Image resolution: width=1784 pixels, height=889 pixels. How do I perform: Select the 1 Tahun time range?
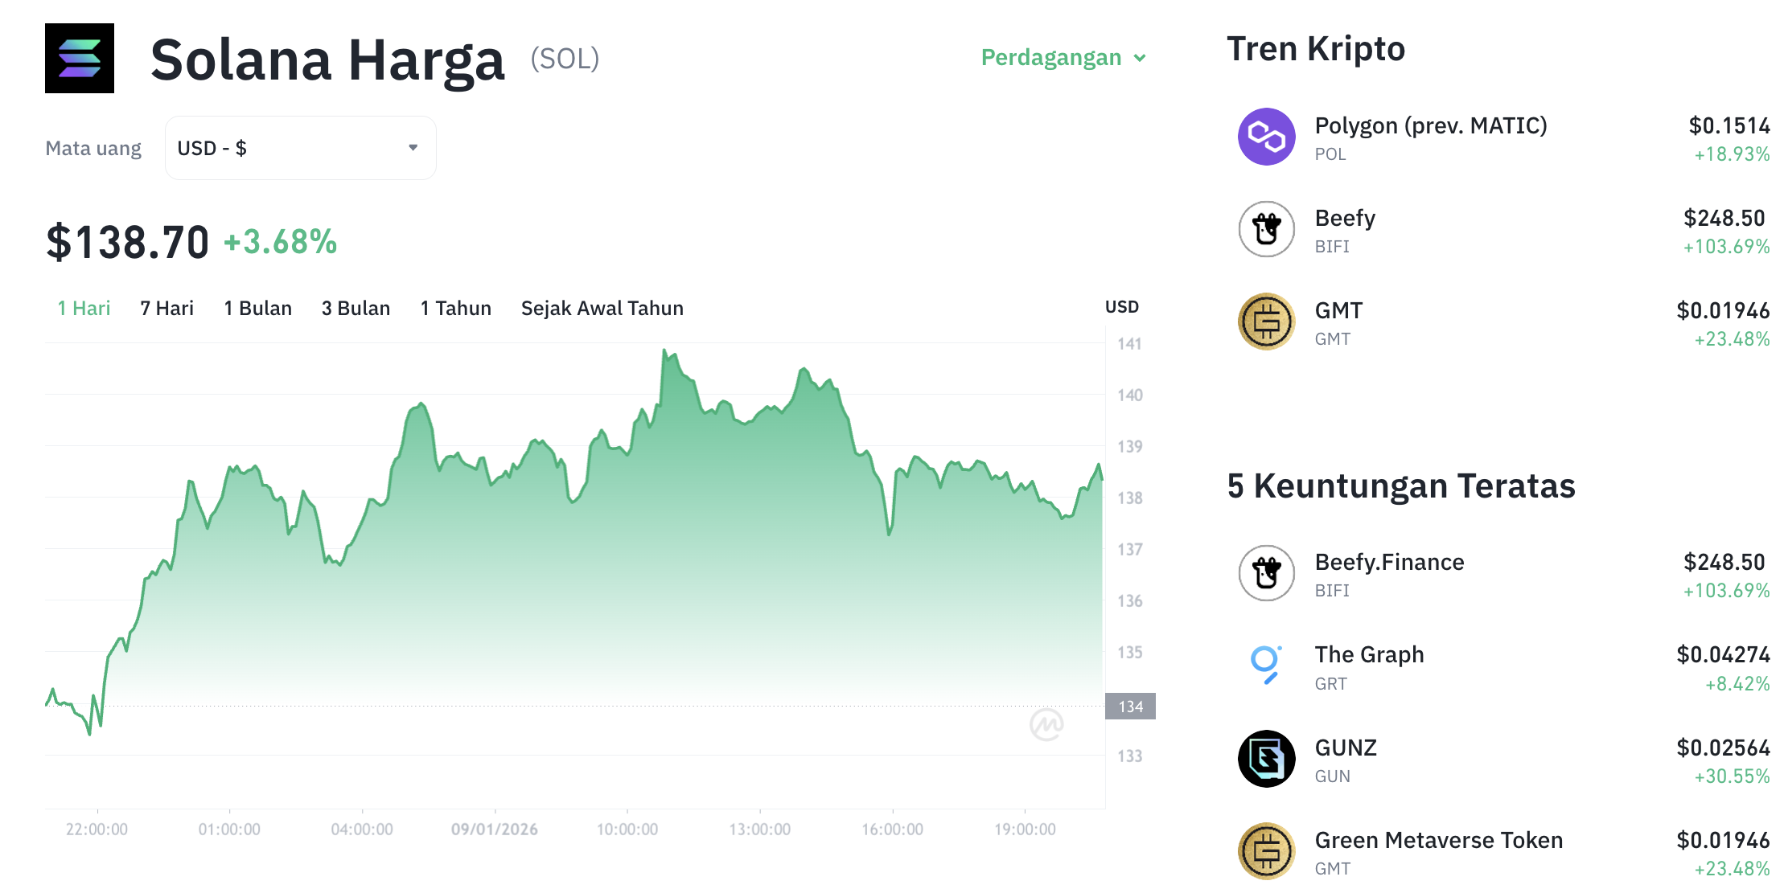click(455, 307)
